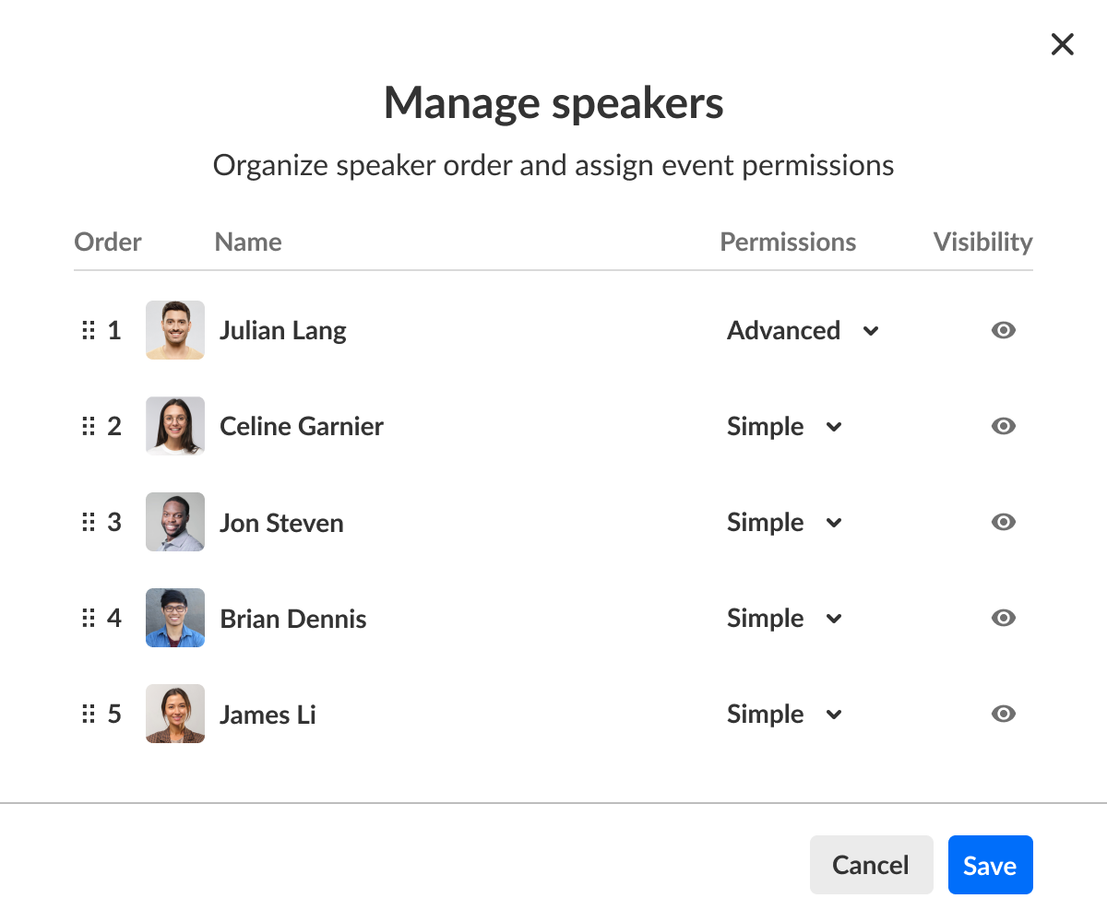Viewport: 1107px width, 922px height.
Task: Click the Save button
Action: tap(990, 865)
